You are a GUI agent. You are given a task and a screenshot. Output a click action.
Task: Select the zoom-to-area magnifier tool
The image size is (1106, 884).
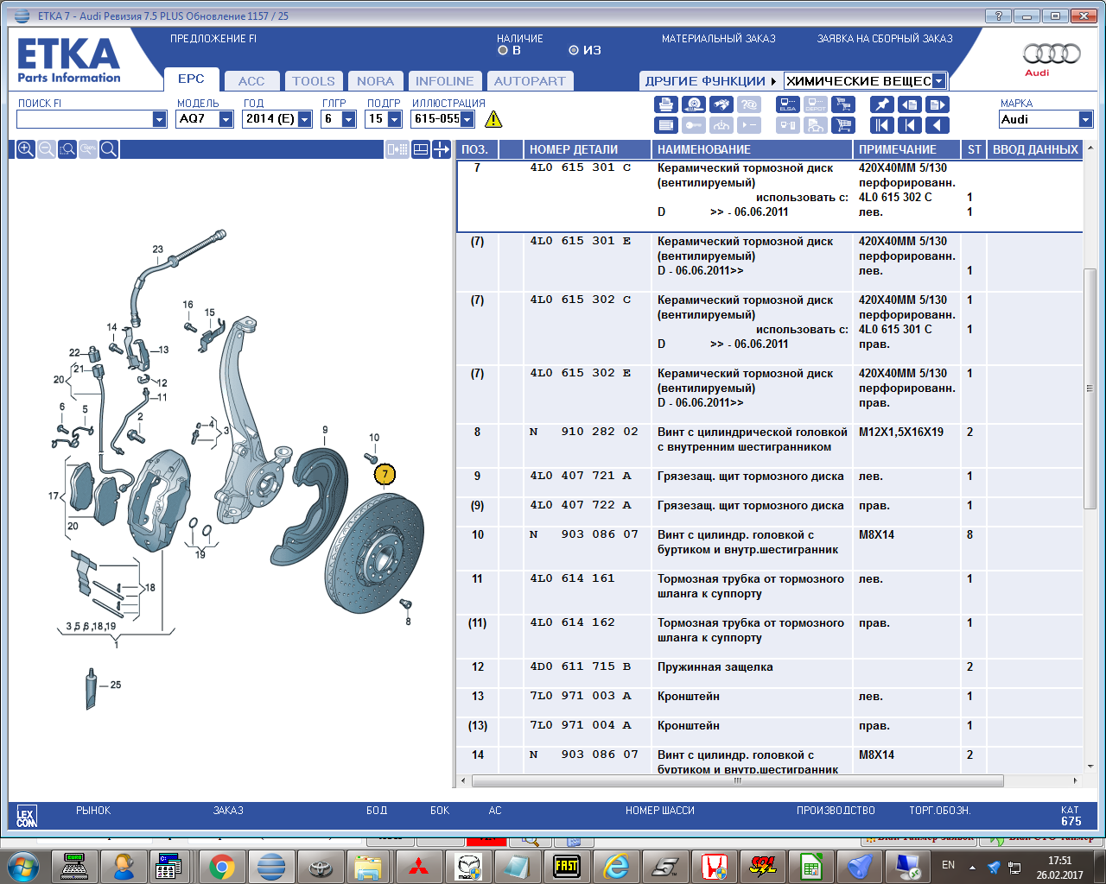coord(67,149)
